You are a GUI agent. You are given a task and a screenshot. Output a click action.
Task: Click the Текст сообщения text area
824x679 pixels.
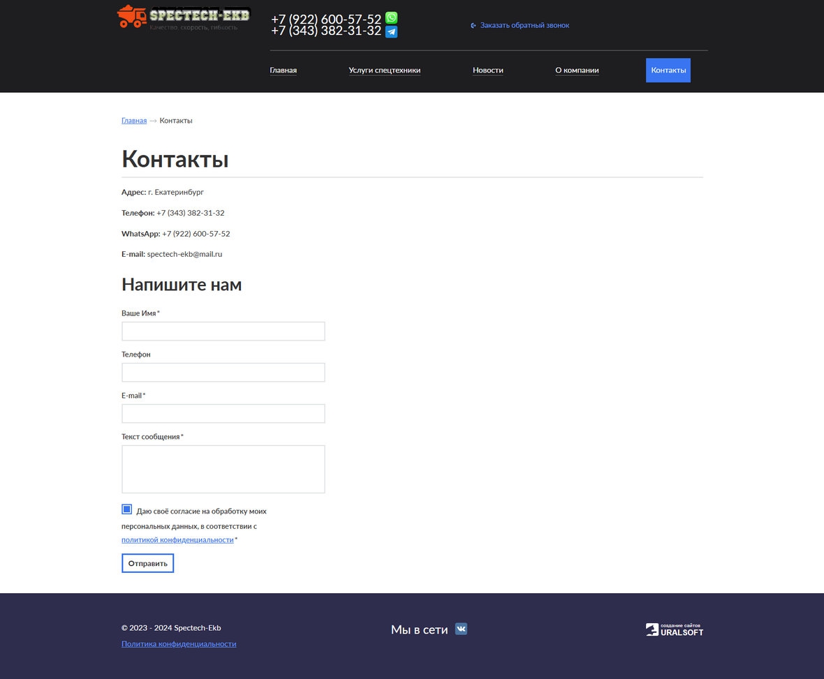click(223, 469)
